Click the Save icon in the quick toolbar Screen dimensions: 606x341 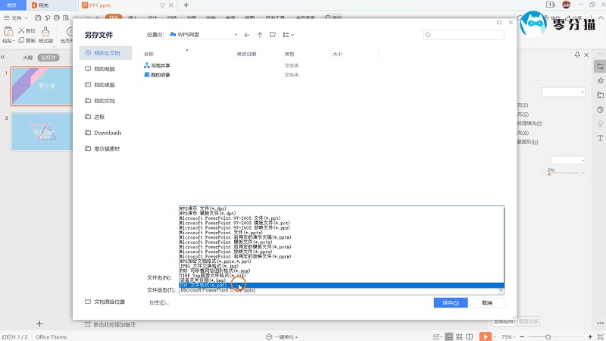click(x=38, y=17)
